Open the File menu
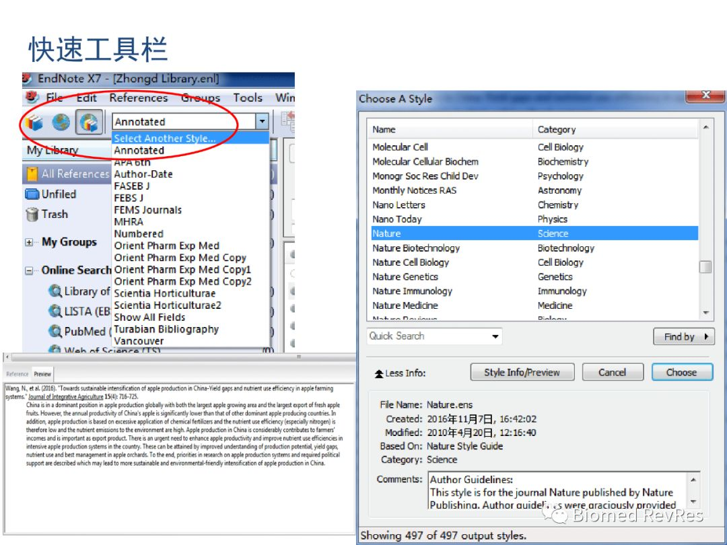This screenshot has height=545, width=727. (x=55, y=98)
